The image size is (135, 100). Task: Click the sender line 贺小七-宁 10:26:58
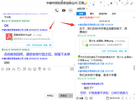tap(86, 36)
